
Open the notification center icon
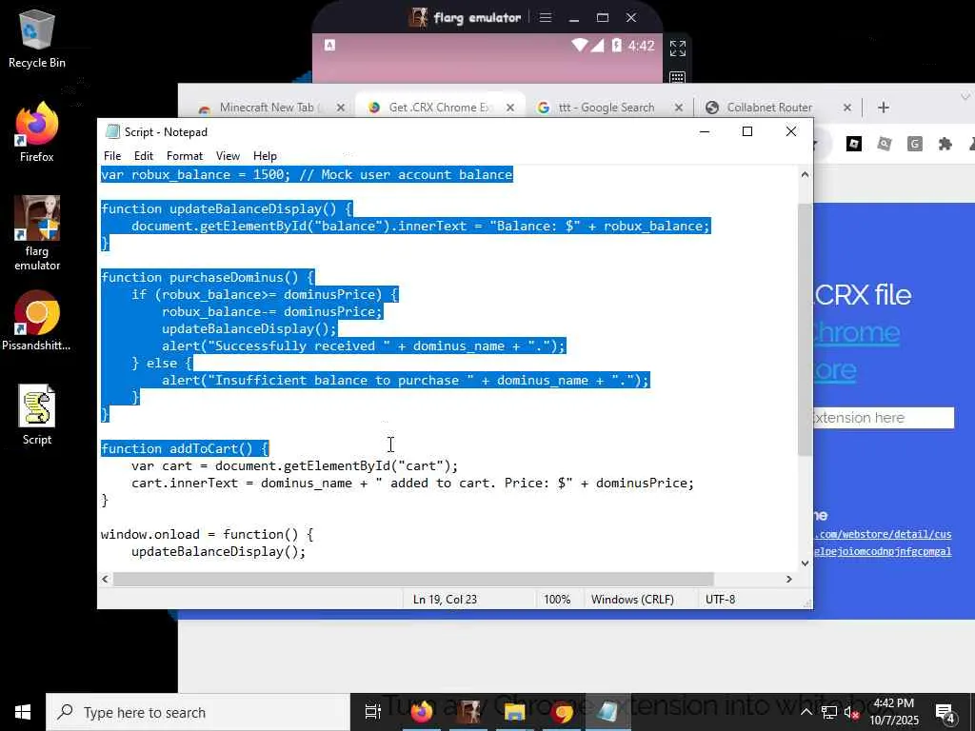945,713
